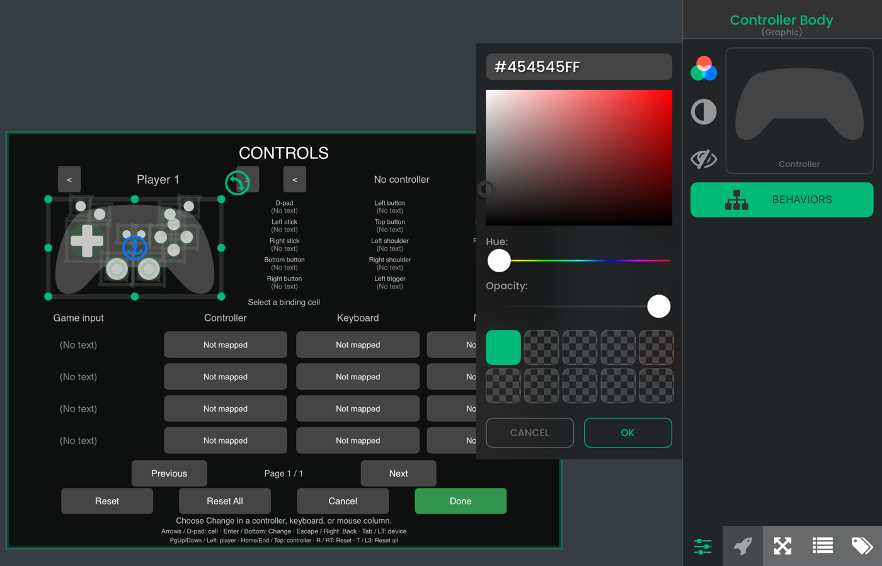Click the hex color code field
Viewport: 882px width, 566px height.
(579, 67)
